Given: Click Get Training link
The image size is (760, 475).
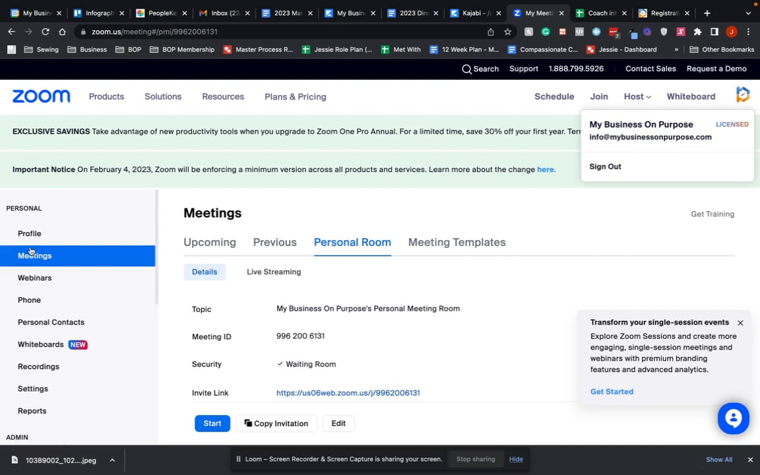Looking at the screenshot, I should (712, 214).
